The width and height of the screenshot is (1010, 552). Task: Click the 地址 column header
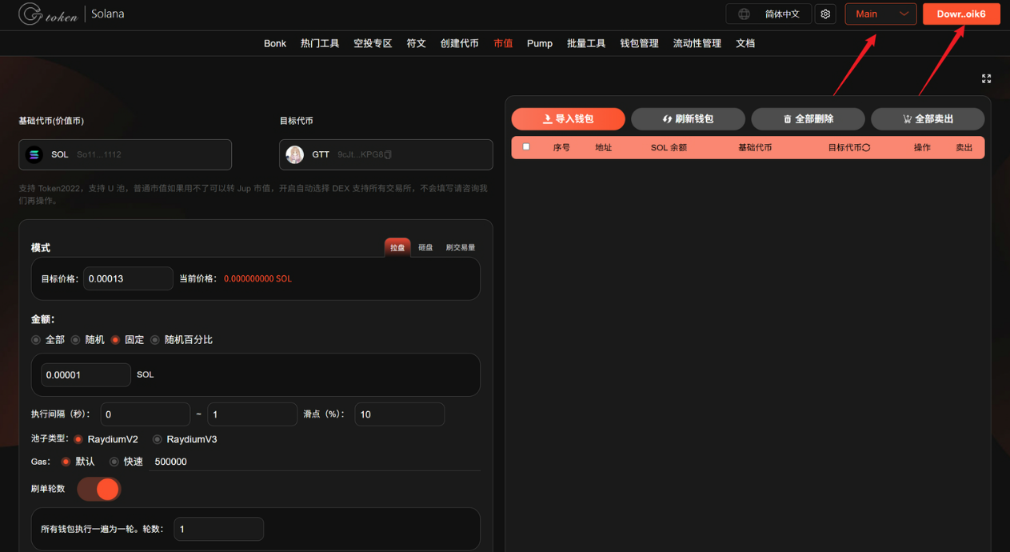604,147
